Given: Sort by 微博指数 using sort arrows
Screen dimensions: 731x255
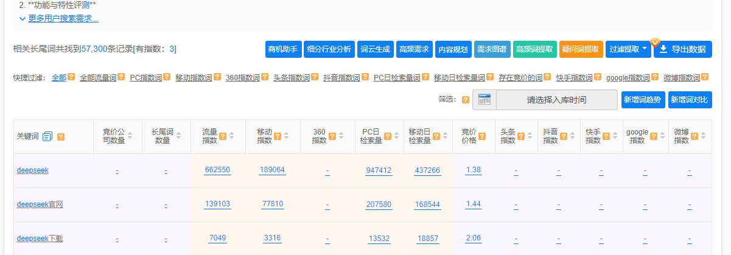Looking at the screenshot, I should point(704,136).
